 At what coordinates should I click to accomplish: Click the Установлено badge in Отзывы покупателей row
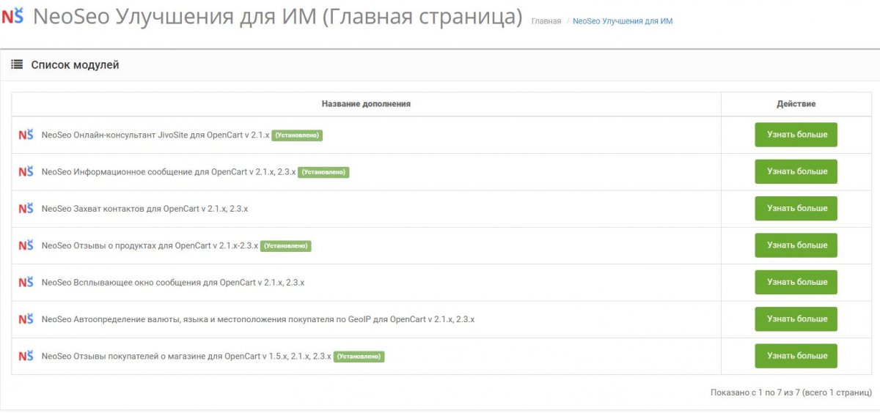coord(359,357)
